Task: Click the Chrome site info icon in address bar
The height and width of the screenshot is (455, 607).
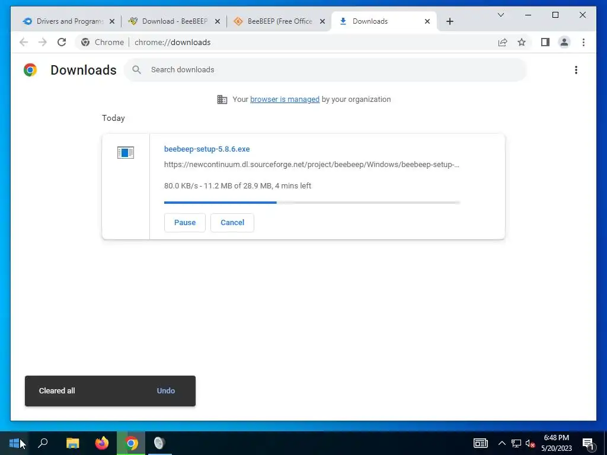Action: click(85, 42)
